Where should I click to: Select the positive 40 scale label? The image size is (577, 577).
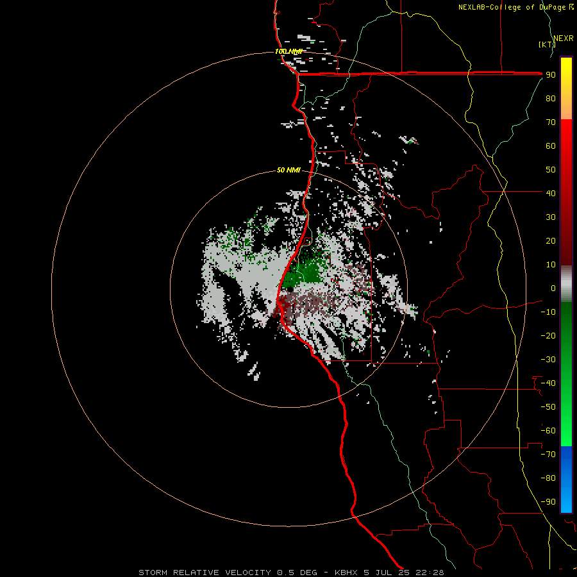[x=551, y=193]
